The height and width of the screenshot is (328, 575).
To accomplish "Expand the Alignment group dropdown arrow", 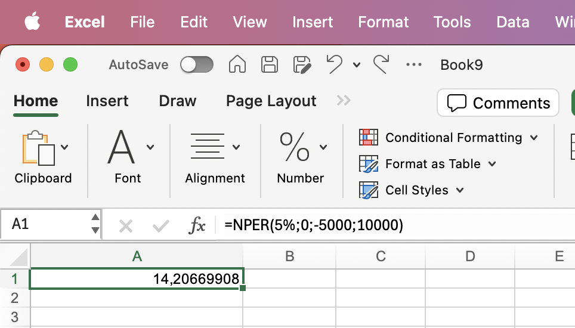I will 236,147.
